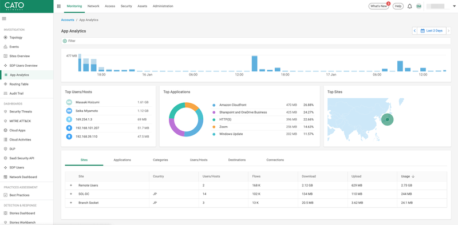Click the Network Dashboard icon

point(6,177)
